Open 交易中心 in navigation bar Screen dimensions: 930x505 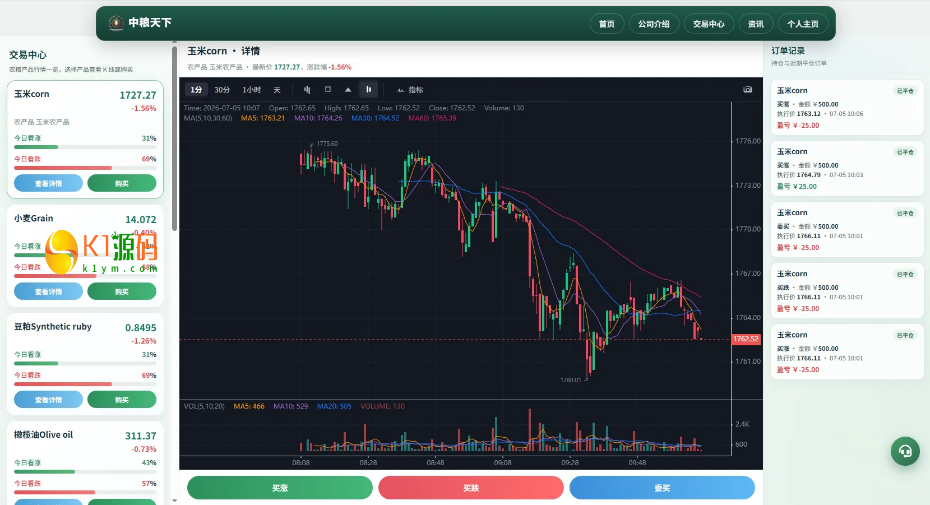point(709,24)
